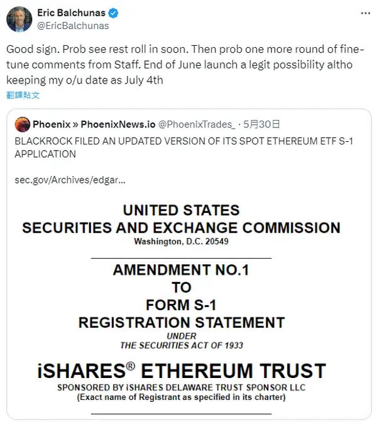Click the Eric Balchunas display name

click(x=71, y=13)
